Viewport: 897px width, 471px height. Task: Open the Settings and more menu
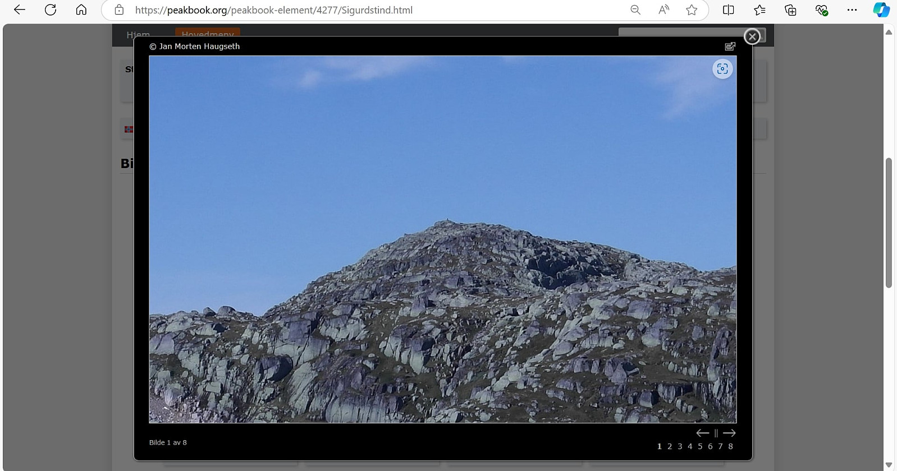click(852, 10)
